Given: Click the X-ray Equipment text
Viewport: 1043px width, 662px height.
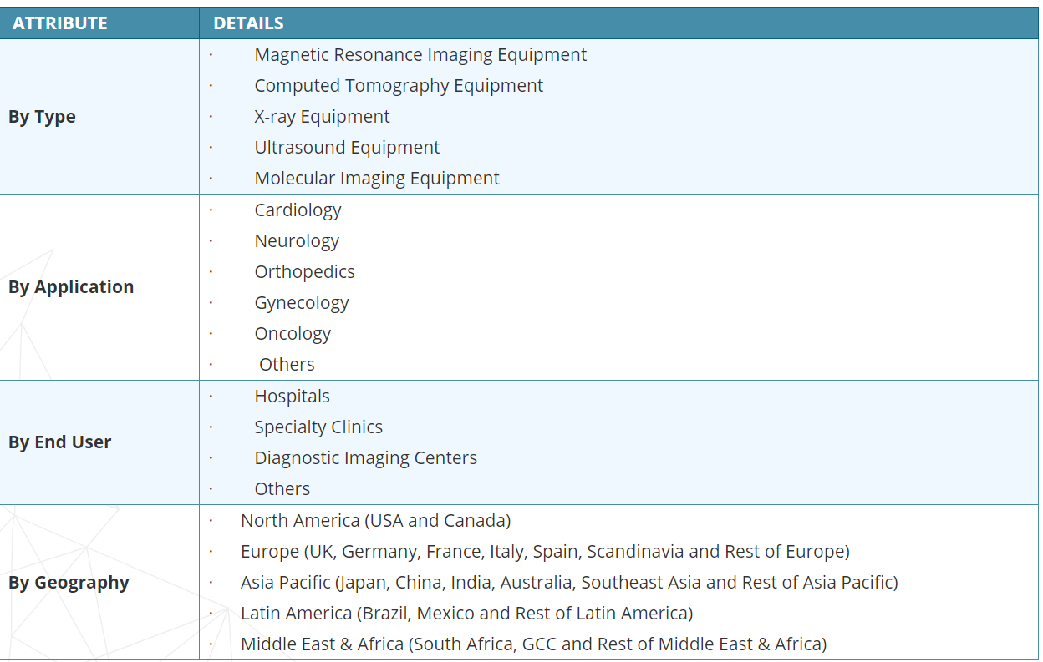Looking at the screenshot, I should [x=322, y=117].
